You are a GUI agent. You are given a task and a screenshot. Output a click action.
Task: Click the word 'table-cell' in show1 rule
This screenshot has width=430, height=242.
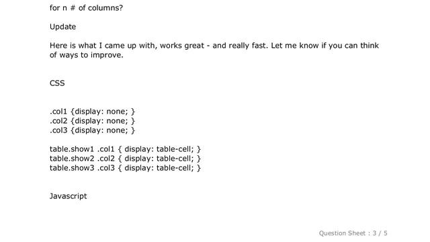(x=173, y=149)
